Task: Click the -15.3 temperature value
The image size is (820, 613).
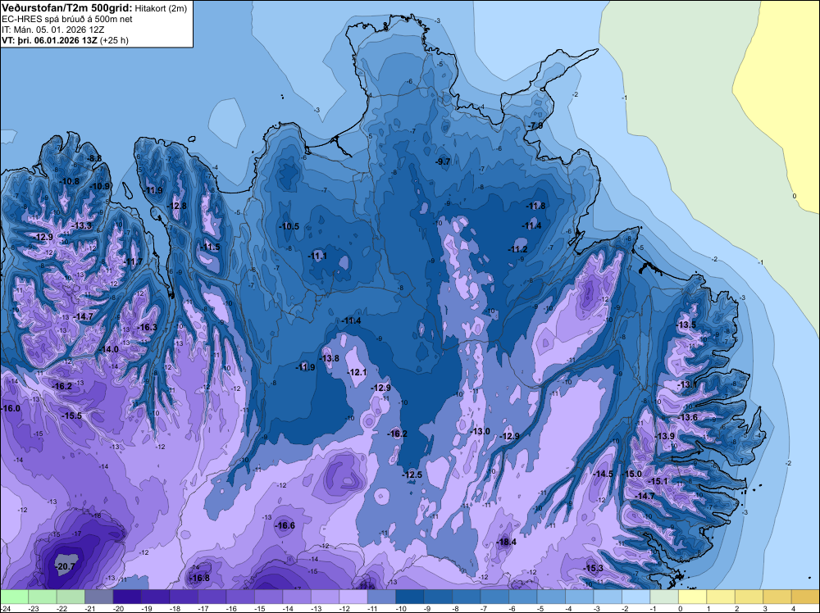Action: click(x=594, y=568)
